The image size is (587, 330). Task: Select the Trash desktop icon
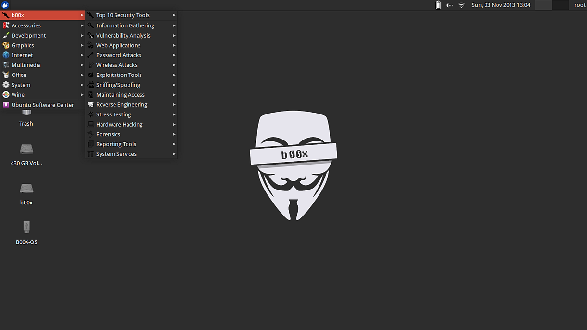point(26,113)
